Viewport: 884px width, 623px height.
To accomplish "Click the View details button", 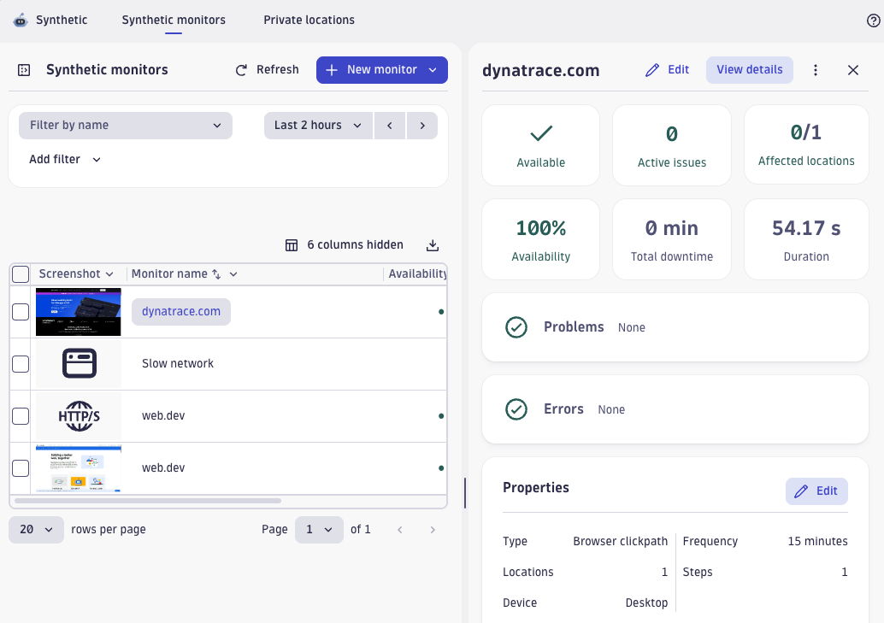I will pos(749,70).
